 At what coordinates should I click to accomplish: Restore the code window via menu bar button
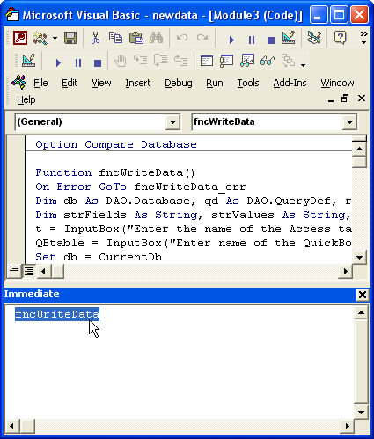click(x=345, y=99)
